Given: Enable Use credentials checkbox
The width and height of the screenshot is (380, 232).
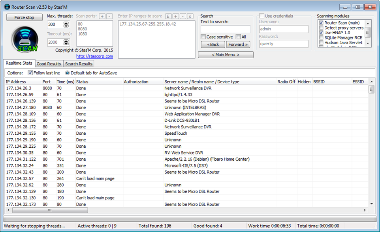Looking at the screenshot, I should tap(262, 16).
